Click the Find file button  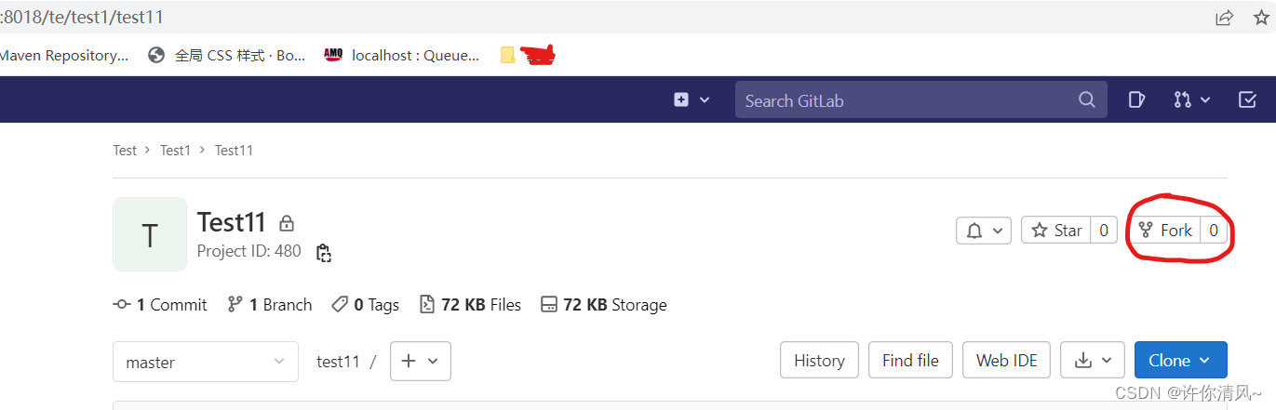click(910, 360)
